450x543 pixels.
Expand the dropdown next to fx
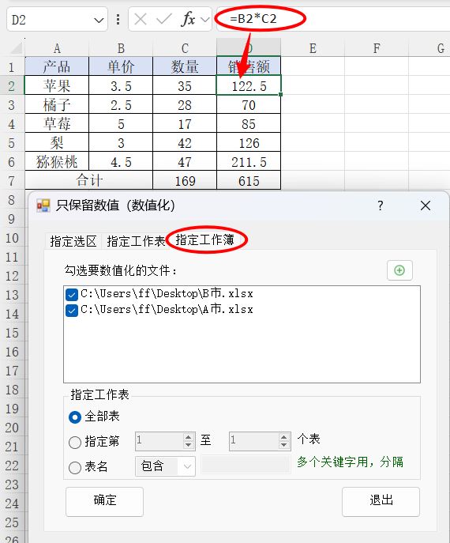click(x=205, y=20)
